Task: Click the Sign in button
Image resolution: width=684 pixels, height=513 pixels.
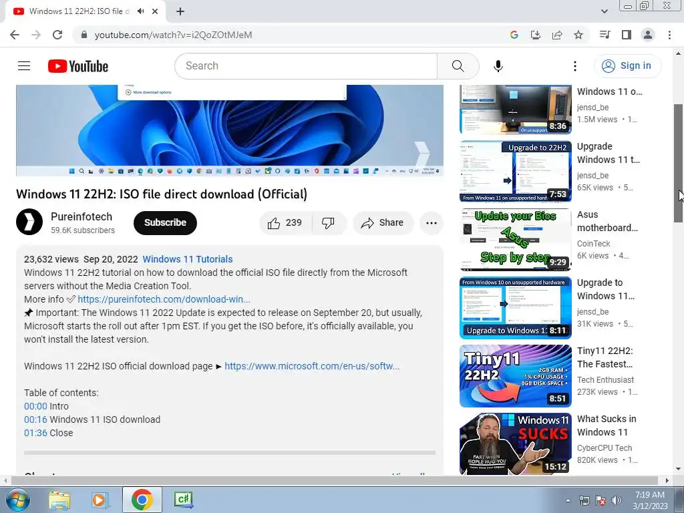Action: [x=627, y=66]
